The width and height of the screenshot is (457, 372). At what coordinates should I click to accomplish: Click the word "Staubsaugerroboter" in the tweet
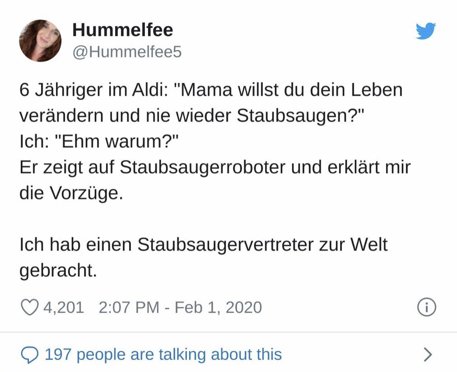click(202, 167)
